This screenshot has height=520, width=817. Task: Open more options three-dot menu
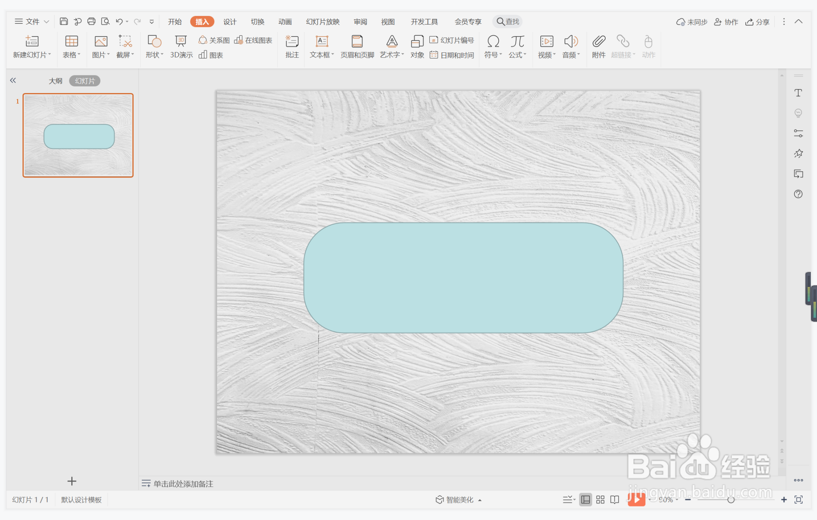pos(784,21)
